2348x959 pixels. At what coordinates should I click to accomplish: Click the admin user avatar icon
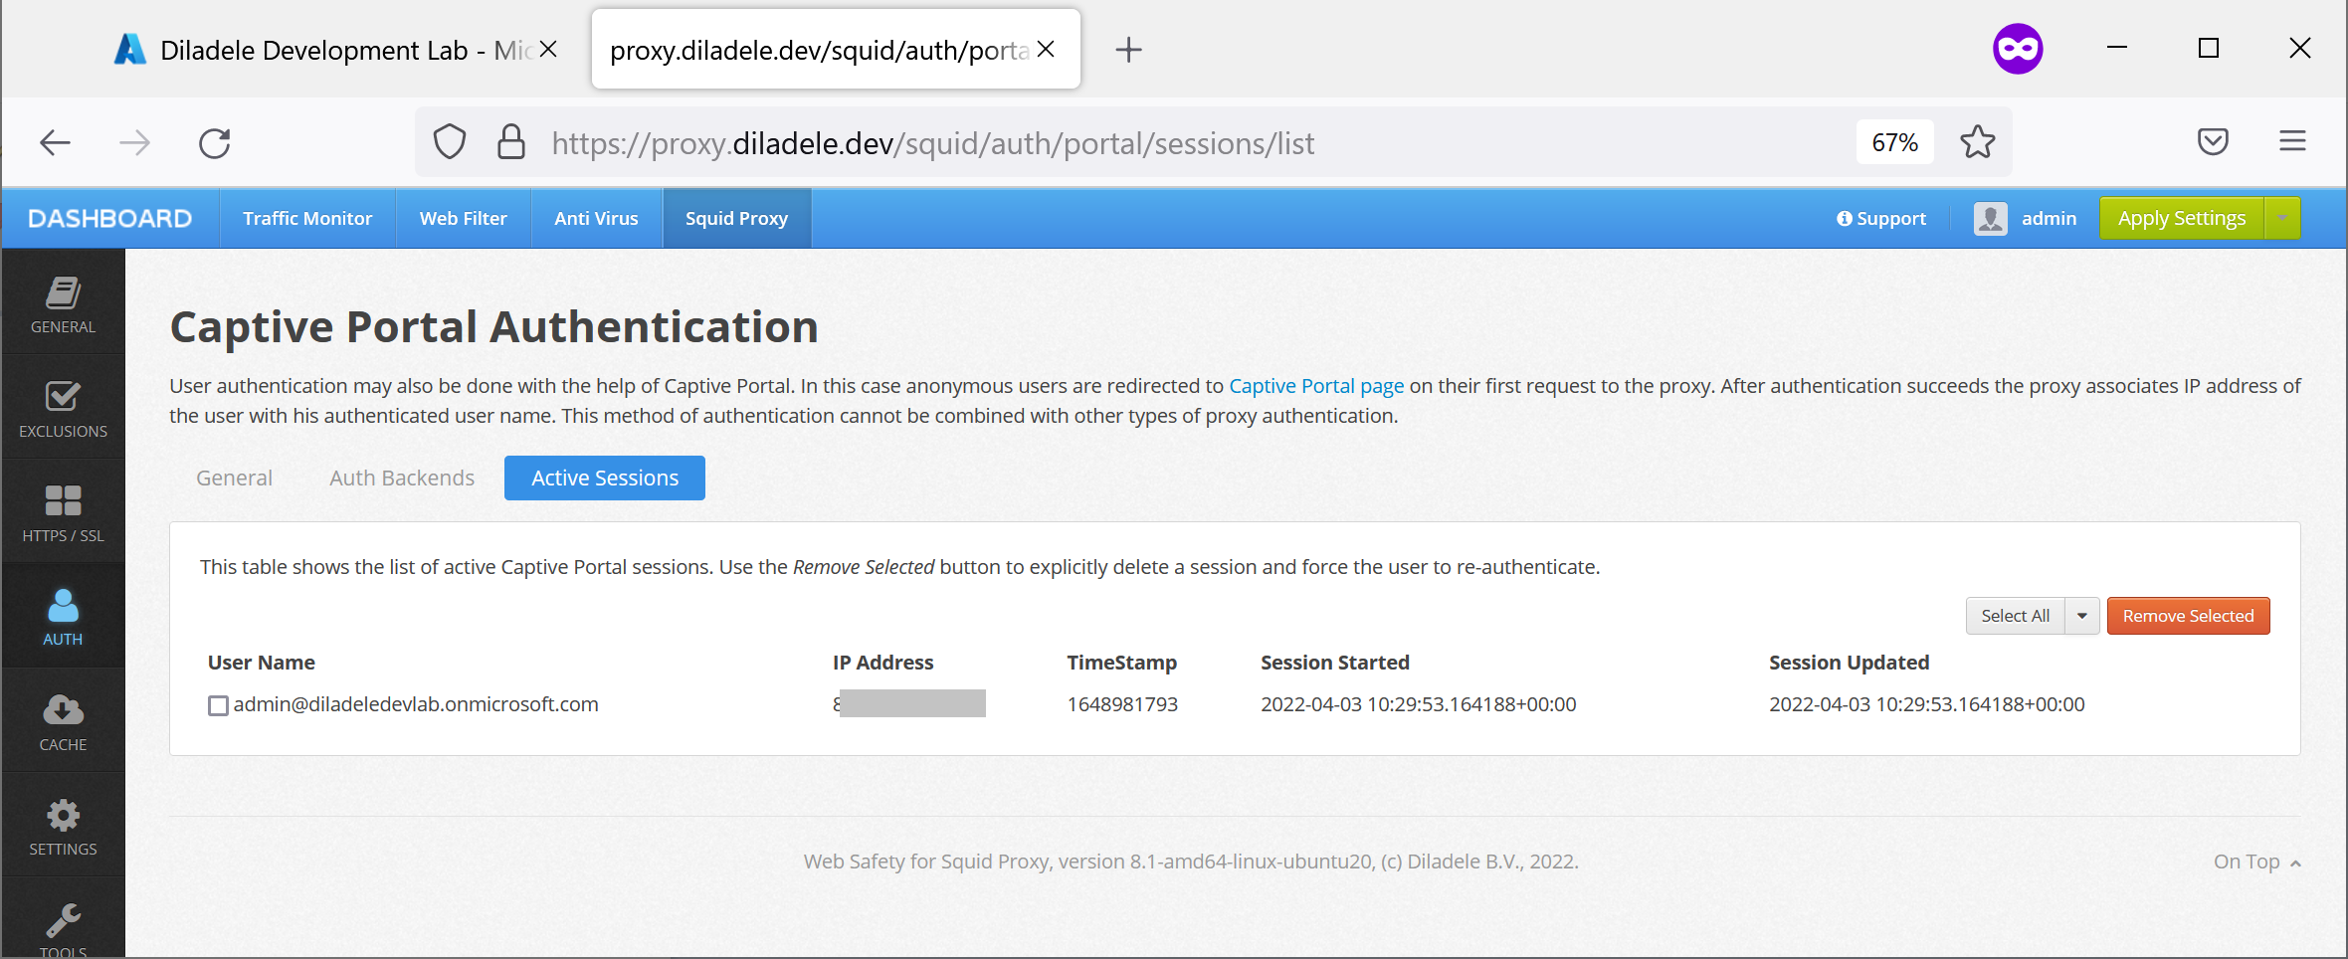[x=1991, y=219]
